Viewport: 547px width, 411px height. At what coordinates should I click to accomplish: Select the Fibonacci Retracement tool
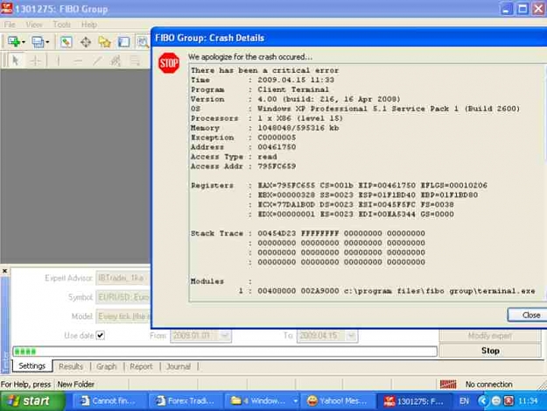135,60
